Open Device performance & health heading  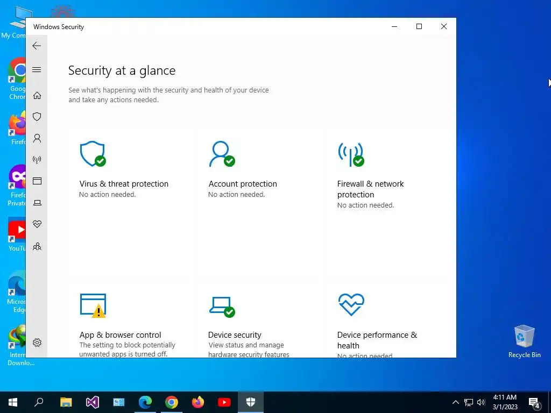click(377, 340)
